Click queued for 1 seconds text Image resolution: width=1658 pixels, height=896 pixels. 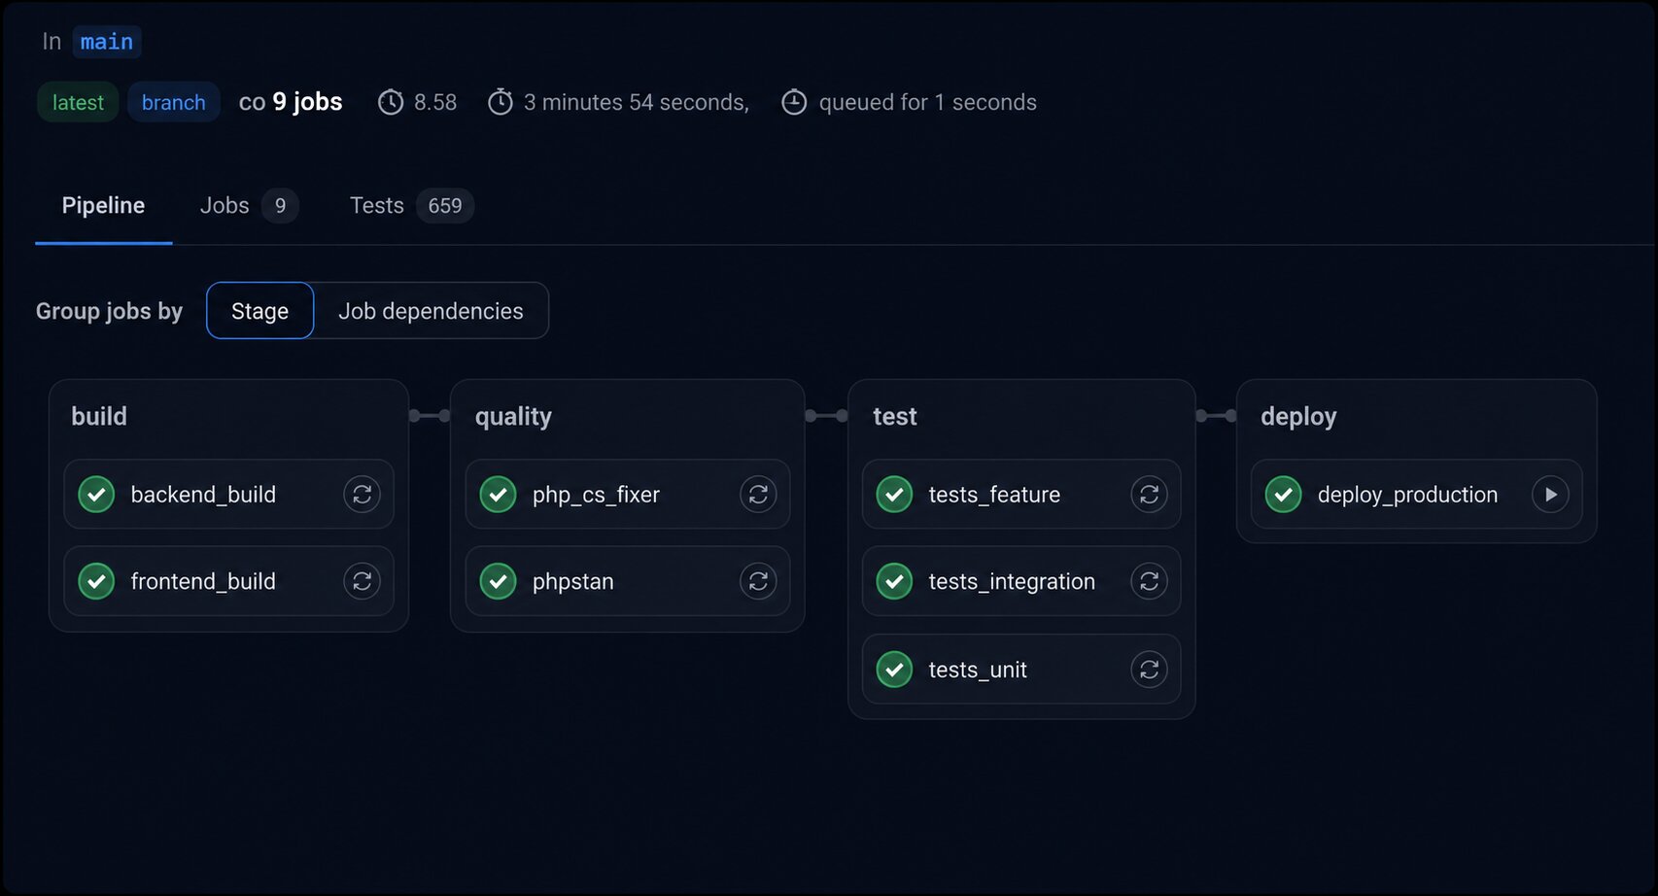point(928,102)
